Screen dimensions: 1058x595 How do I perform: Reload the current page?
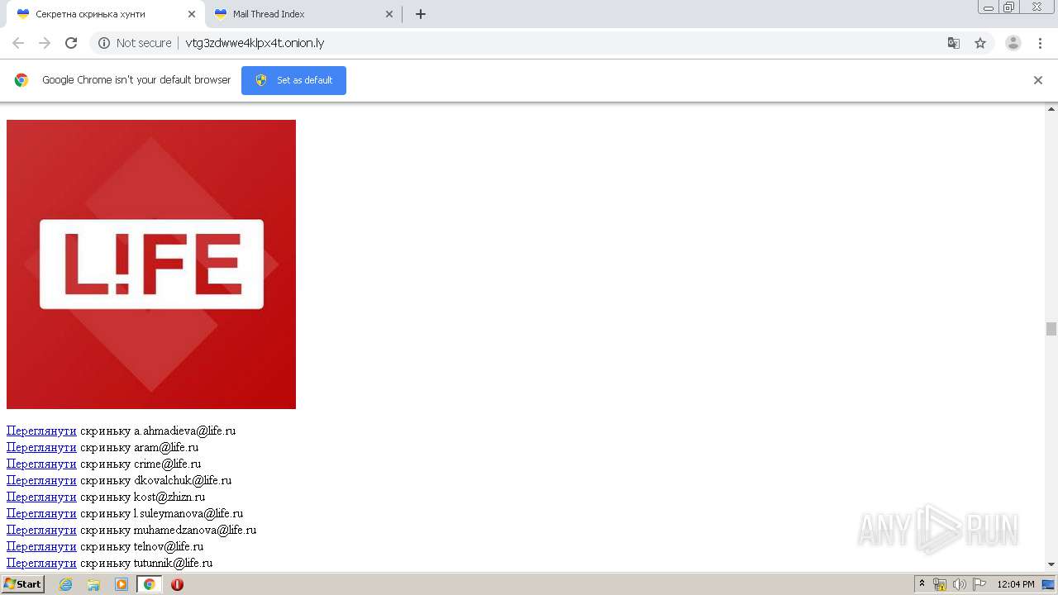71,43
